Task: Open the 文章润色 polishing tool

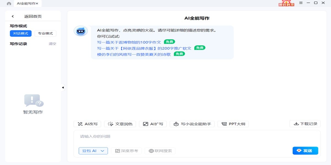Action: (x=120, y=124)
